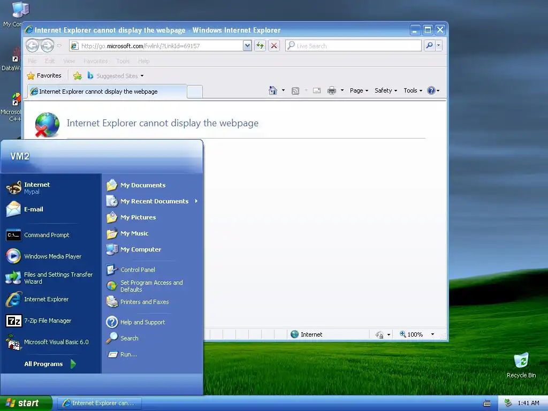The height and width of the screenshot is (411, 548).
Task: Open the zoom level dropdown arrow
Action: (x=432, y=334)
